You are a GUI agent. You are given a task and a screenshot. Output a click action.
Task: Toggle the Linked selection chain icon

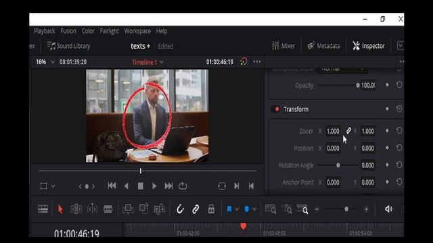point(196,209)
